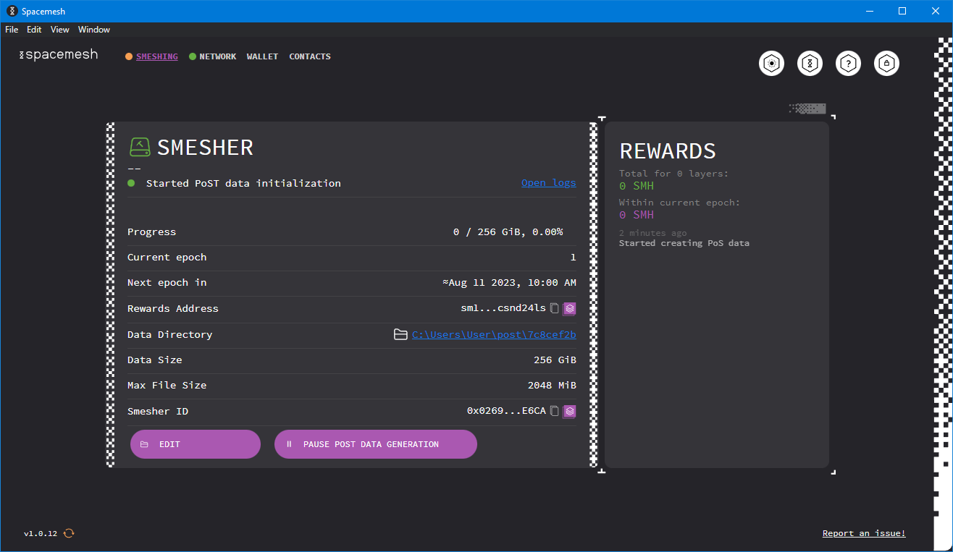Switch to the SMESHING tab
Viewport: 953px width, 552px height.
tap(157, 56)
